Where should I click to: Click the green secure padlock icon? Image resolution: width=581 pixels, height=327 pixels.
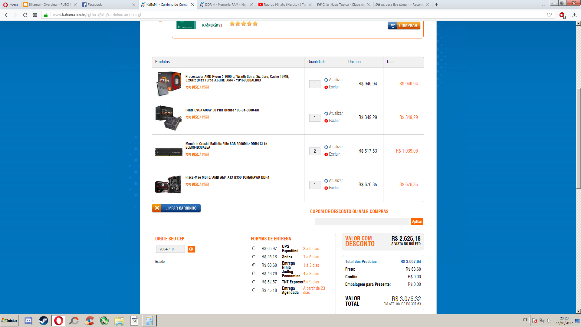tap(46, 15)
